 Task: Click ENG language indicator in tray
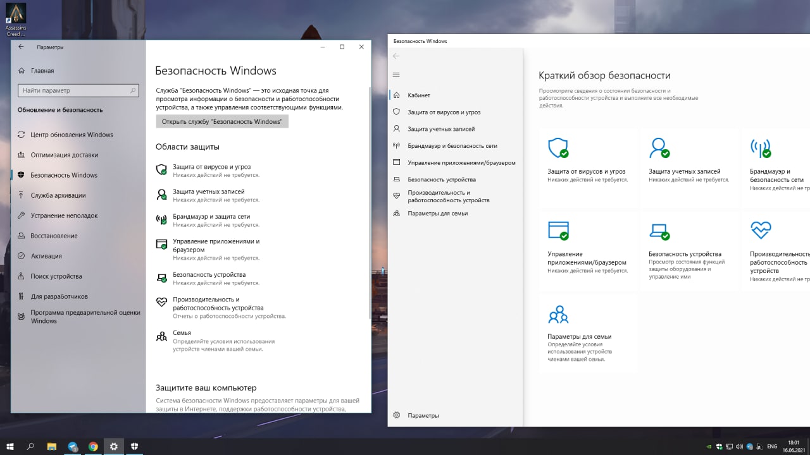pyautogui.click(x=772, y=446)
